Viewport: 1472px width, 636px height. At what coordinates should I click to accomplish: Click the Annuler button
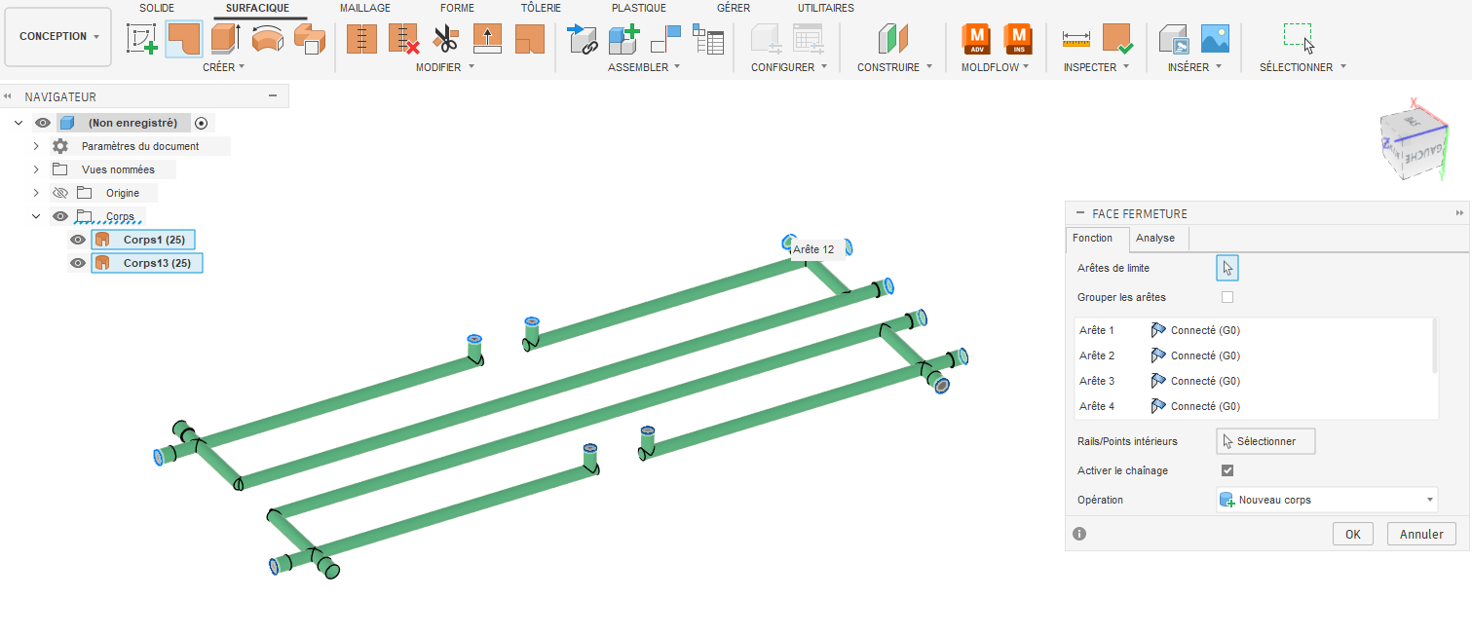point(1420,534)
